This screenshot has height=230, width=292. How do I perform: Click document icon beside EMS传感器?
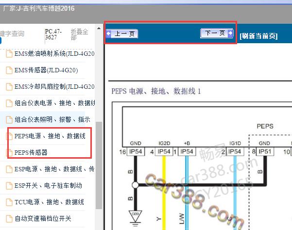click(x=9, y=70)
